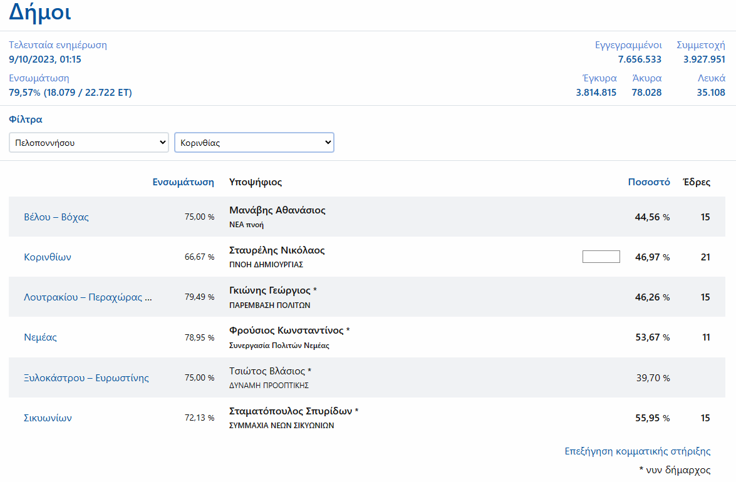This screenshot has width=736, height=482.
Task: View the Σικυωνίων municipality results
Action: coord(48,418)
